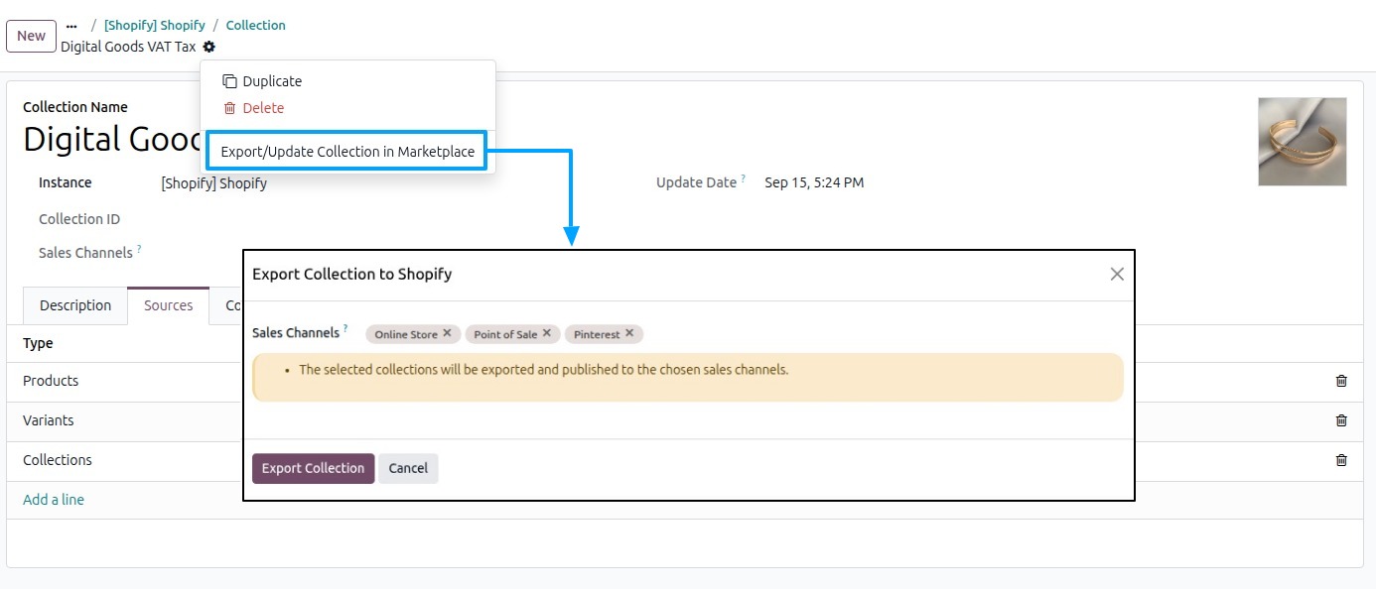Image resolution: width=1376 pixels, height=589 pixels.
Task: Click the Update Date value Sep 15
Action: tap(814, 182)
